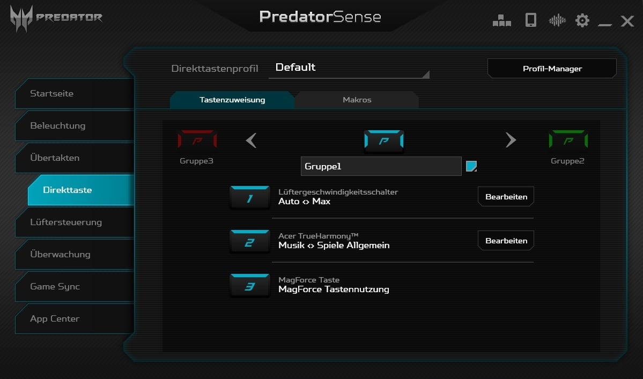643x379 pixels.
Task: Click Bearbeiten for Lüftergeschwindigkeitsschalter
Action: click(x=506, y=197)
